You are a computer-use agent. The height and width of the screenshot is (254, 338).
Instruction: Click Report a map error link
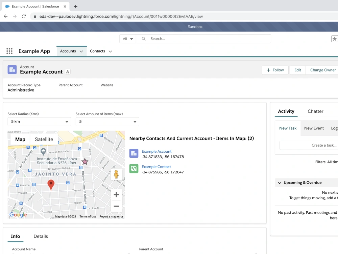click(111, 216)
